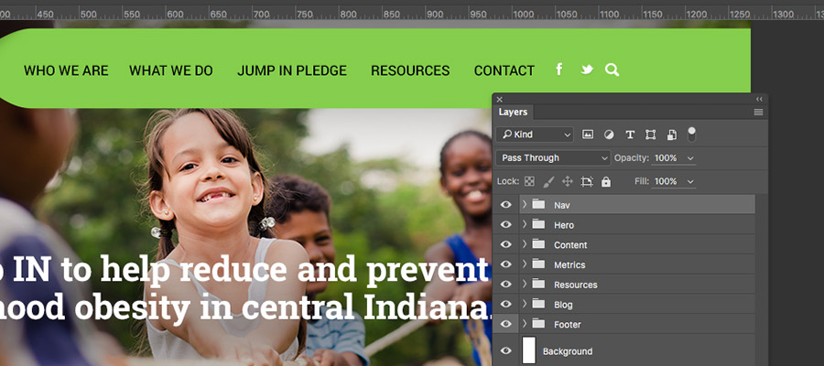Click the Facebook icon in the green nav
The image size is (824, 366).
point(559,70)
